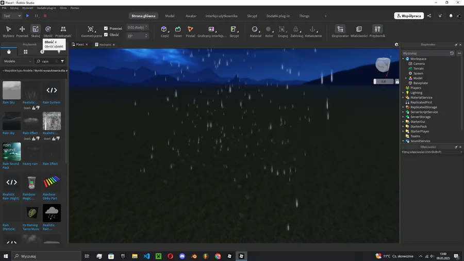Viewport: 464px width, 261px height.
Task: Toggle the Przybornik toolbar button
Action: pos(377,31)
